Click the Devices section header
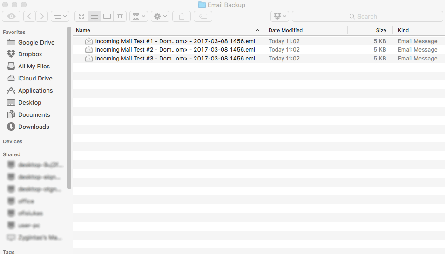The image size is (445, 254). click(13, 141)
